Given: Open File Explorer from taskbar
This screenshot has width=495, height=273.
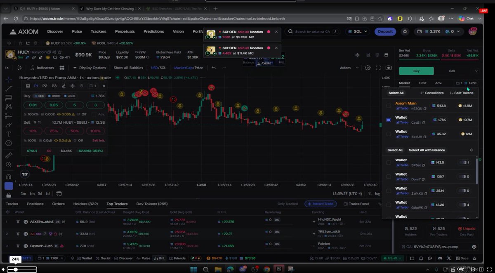Looking at the screenshot, I should tap(218, 269).
